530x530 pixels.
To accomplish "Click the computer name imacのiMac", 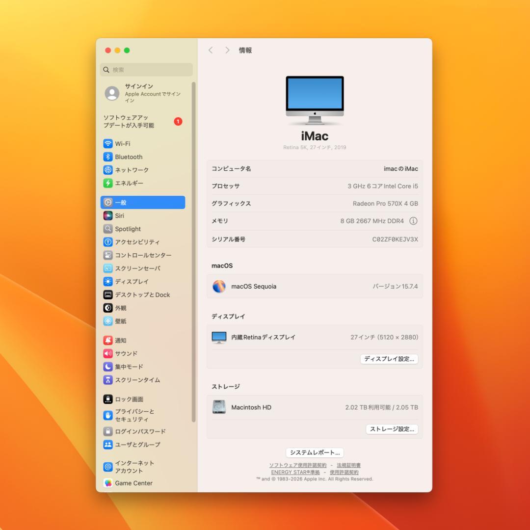I will (x=401, y=169).
